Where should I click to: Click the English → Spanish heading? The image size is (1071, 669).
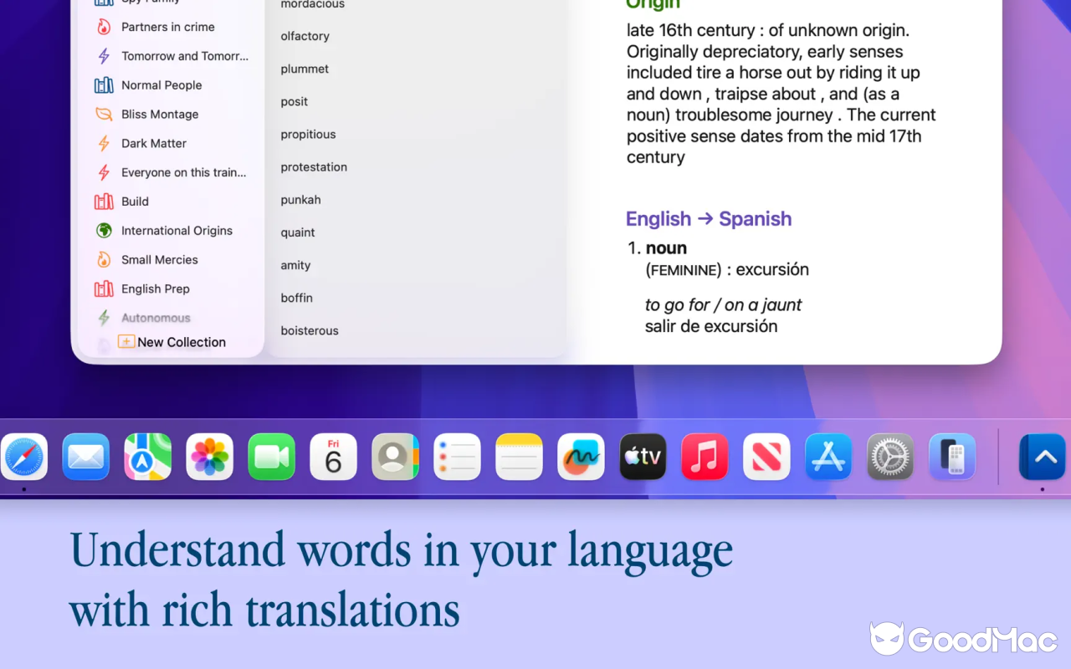click(709, 219)
